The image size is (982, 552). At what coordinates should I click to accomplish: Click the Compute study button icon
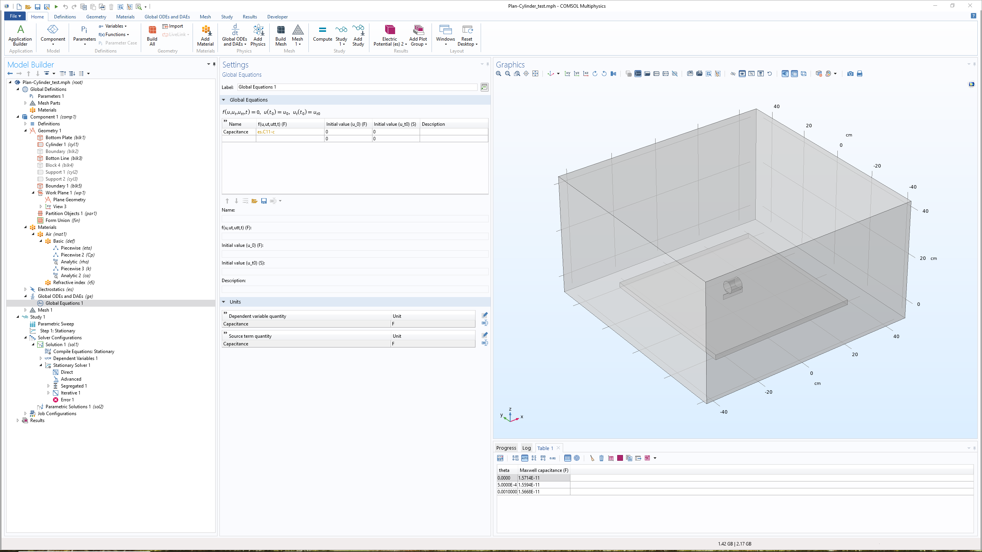click(322, 31)
